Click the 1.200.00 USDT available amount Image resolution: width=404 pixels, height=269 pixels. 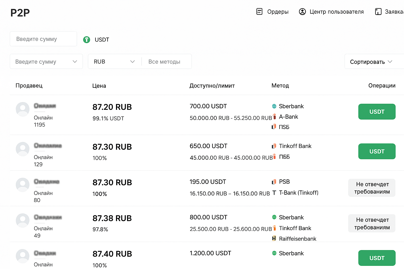[x=210, y=253]
